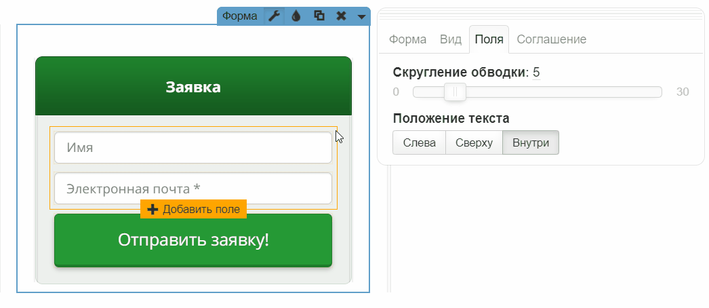Click the droplet style icon
The width and height of the screenshot is (709, 308).
click(296, 16)
